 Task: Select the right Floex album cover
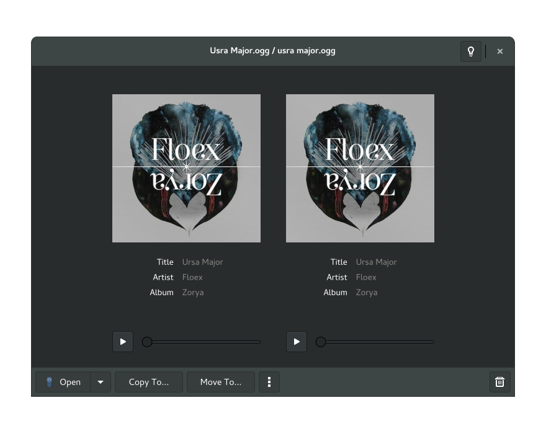[x=360, y=169]
